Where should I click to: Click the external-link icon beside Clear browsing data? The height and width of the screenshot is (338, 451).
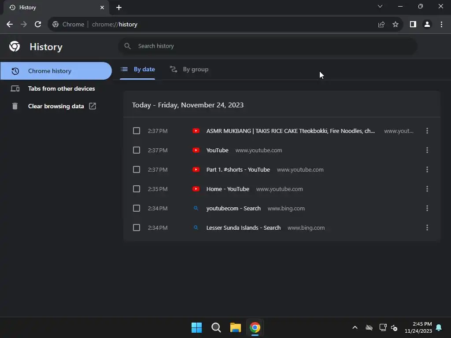92,106
